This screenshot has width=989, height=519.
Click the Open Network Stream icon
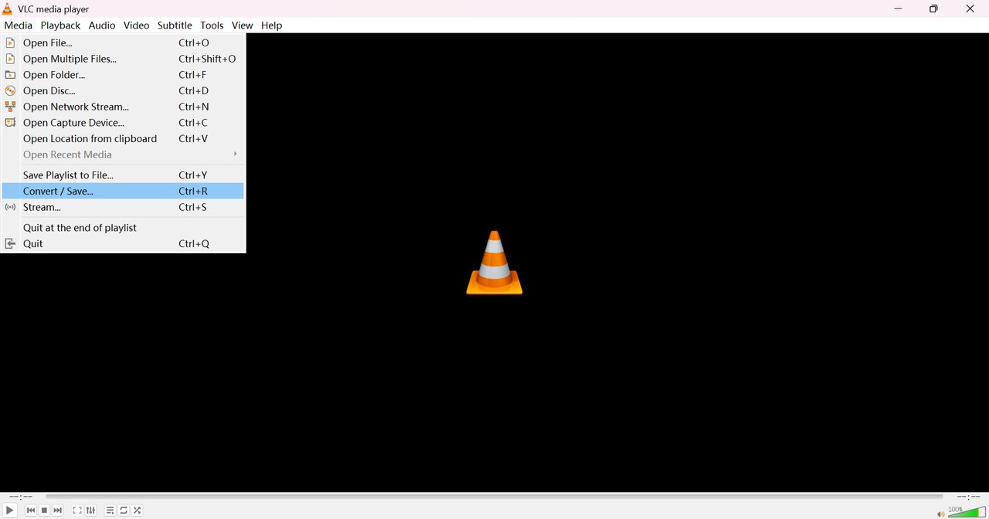click(10, 107)
